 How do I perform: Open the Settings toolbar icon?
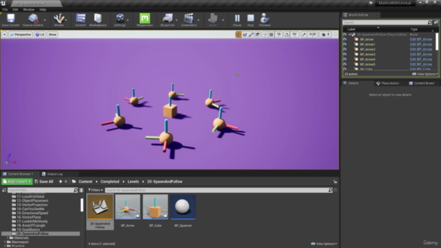[120, 20]
